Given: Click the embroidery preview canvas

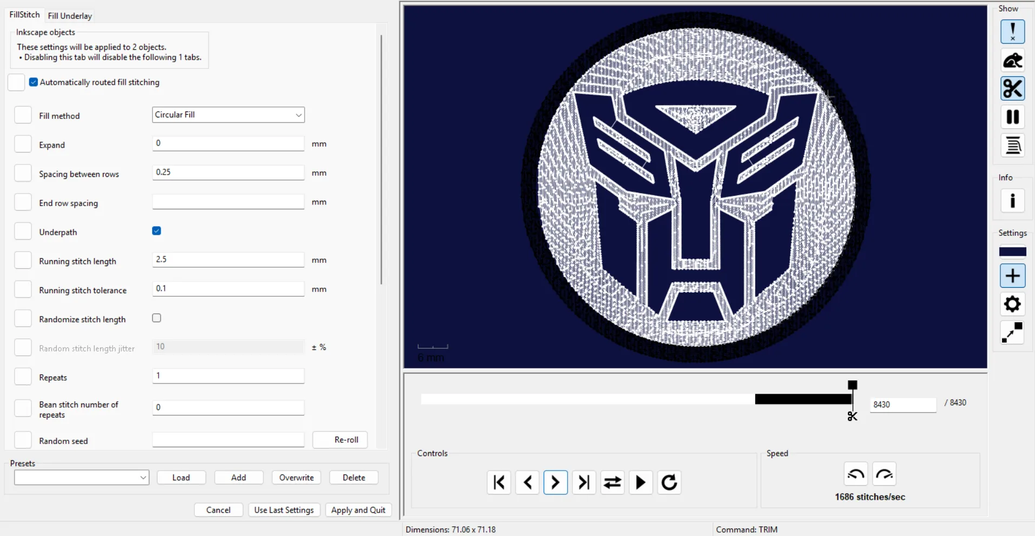Looking at the screenshot, I should pyautogui.click(x=695, y=187).
